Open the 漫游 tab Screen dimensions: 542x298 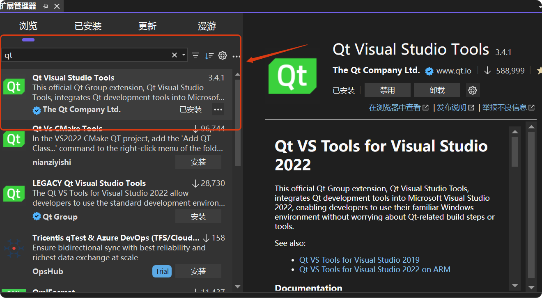pyautogui.click(x=207, y=25)
